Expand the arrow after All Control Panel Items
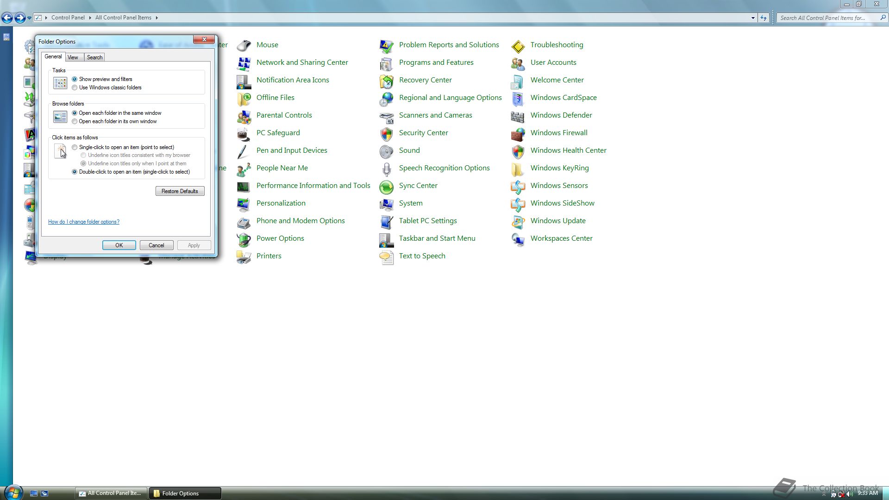This screenshot has height=500, width=889. [157, 18]
